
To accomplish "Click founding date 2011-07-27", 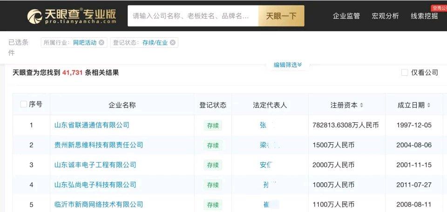I will pyautogui.click(x=414, y=185).
